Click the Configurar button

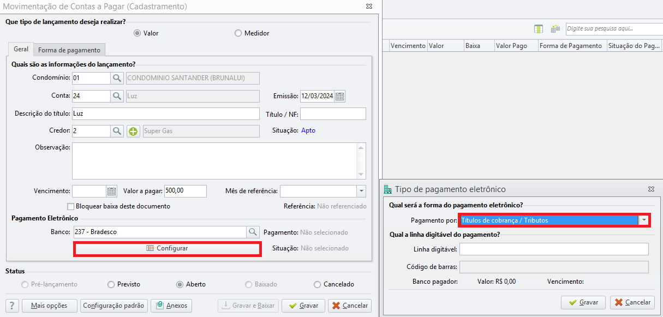pos(167,248)
